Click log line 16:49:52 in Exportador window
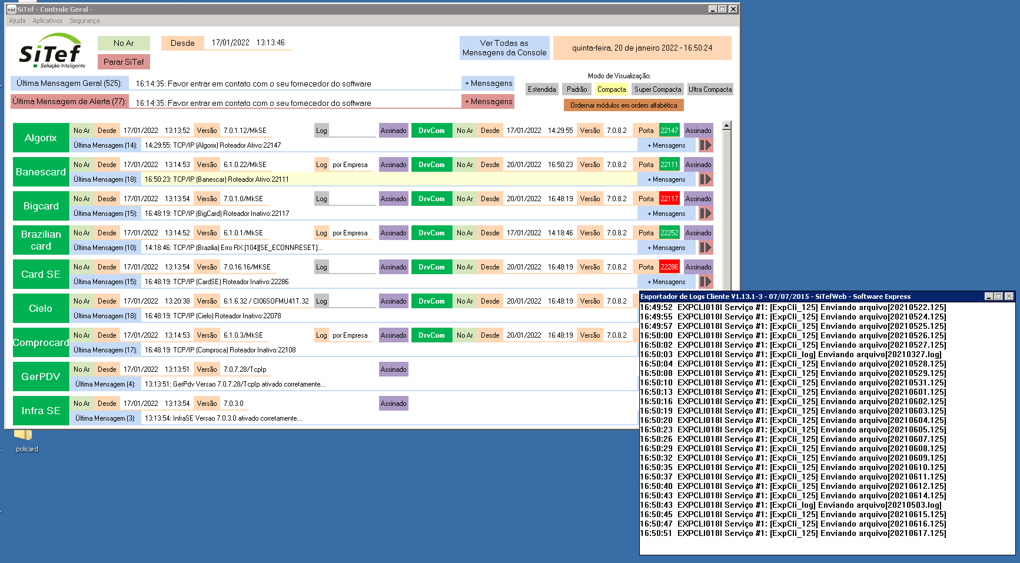Viewport: 1020px width, 563px height. coord(793,307)
